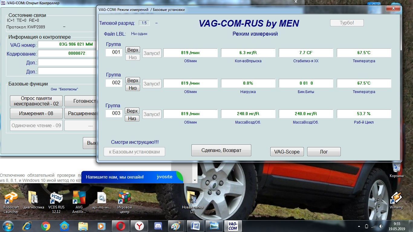Click the browser scrollbar down arrow beside chat widget
413x232 pixels.
tap(195, 180)
